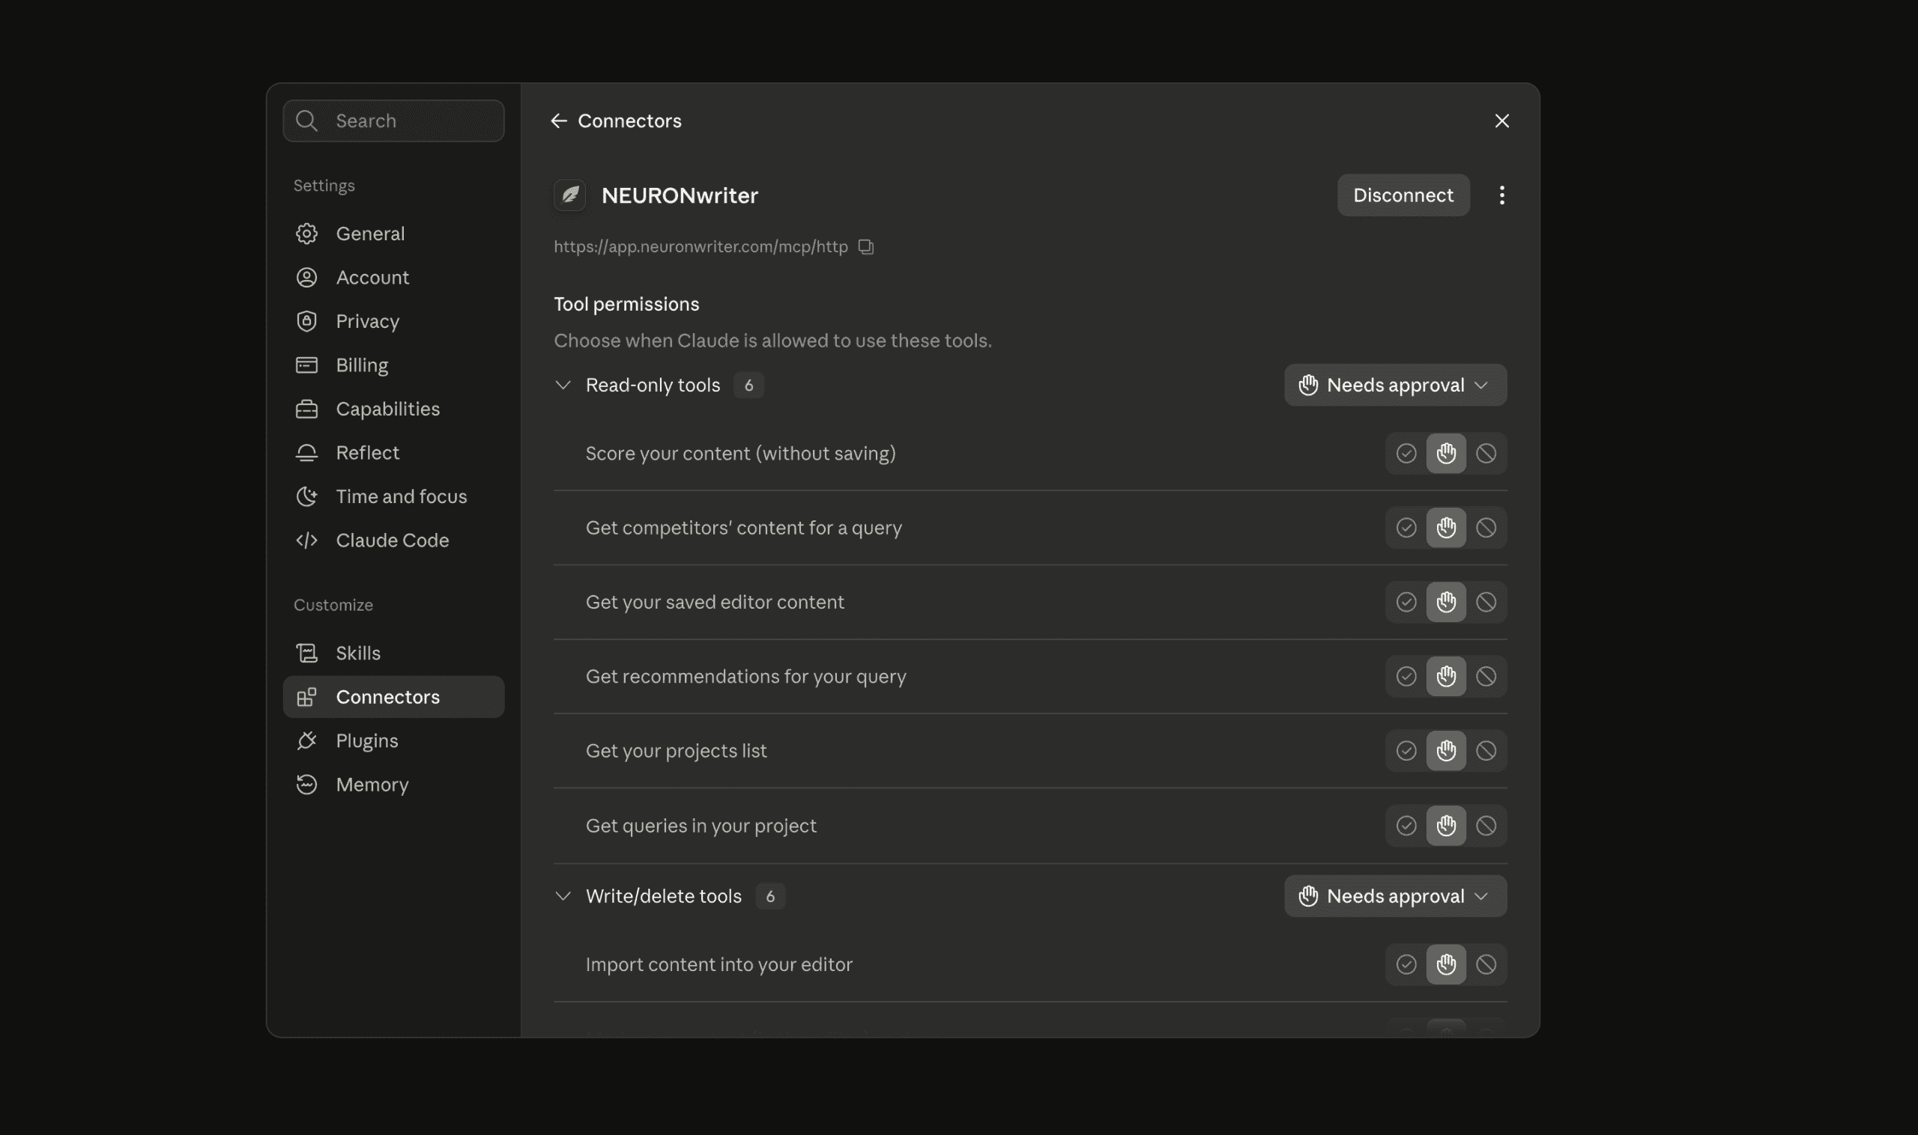The height and width of the screenshot is (1135, 1918).
Task: Set Get competitors' content to needs approval
Action: pyautogui.click(x=1446, y=528)
